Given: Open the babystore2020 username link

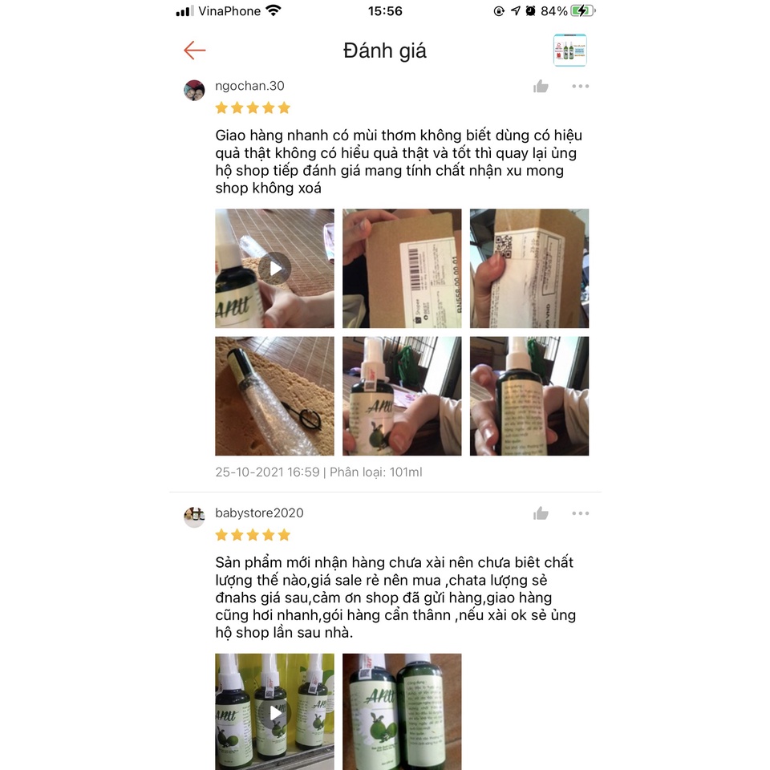Looking at the screenshot, I should (259, 513).
